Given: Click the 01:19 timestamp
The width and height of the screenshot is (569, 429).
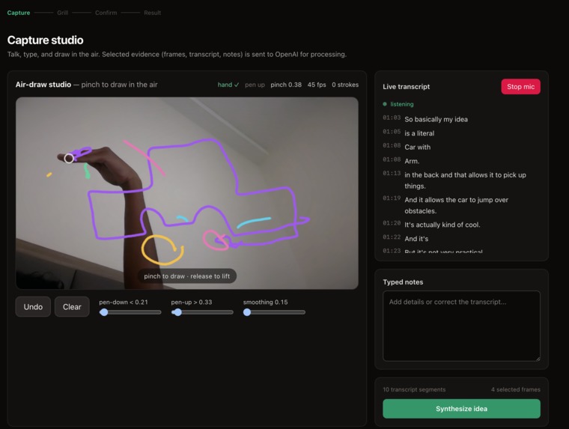Looking at the screenshot, I should point(392,198).
